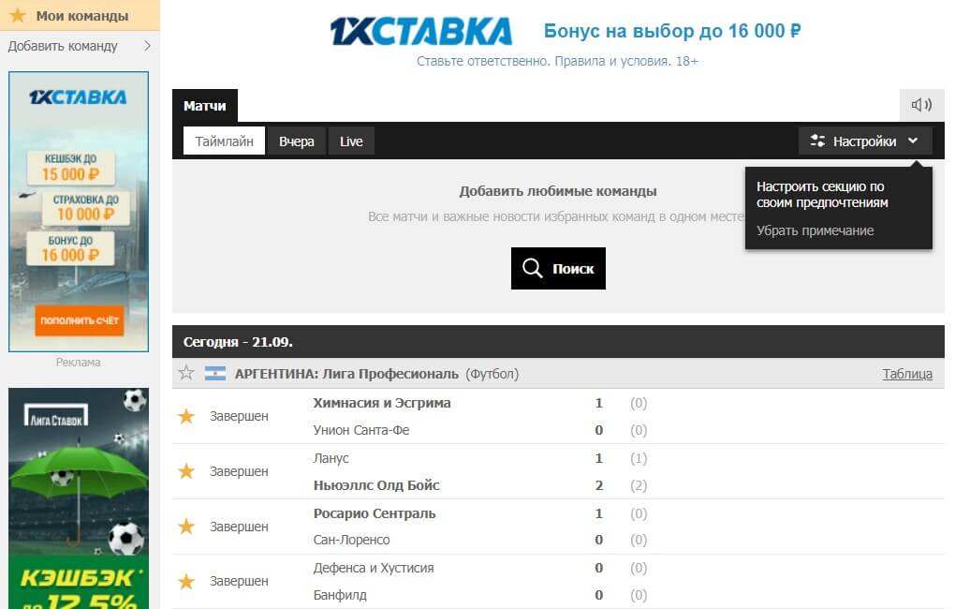Click team name Банфилд
The image size is (955, 609).
pos(340,595)
